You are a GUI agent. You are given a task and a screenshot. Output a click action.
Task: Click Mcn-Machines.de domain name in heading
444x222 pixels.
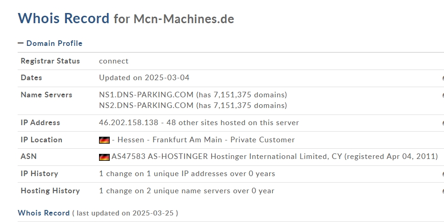coord(184,19)
